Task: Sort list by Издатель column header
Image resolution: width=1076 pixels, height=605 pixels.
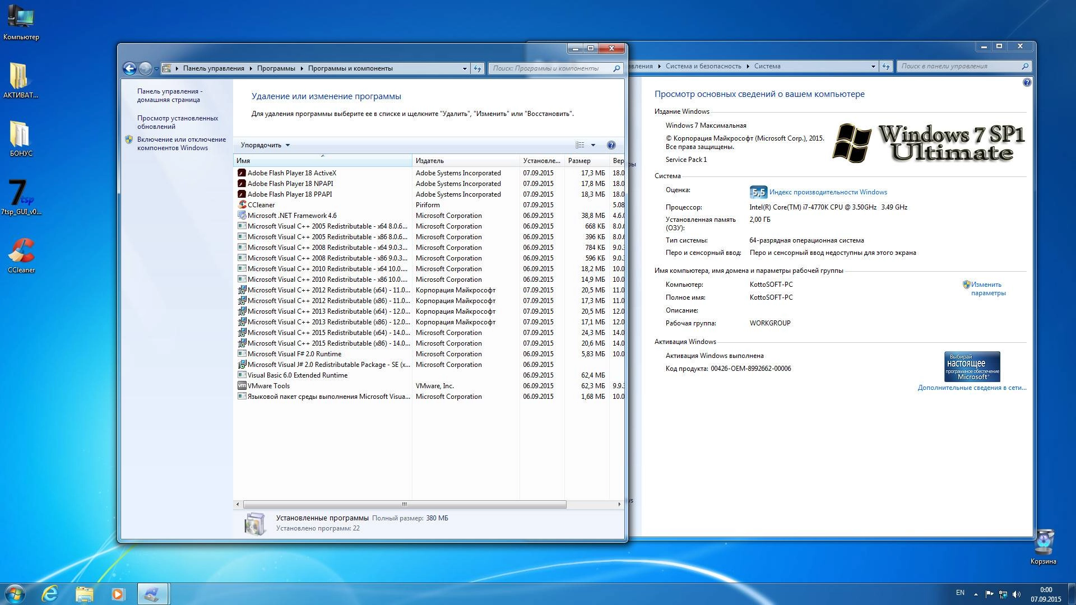Action: (466, 161)
